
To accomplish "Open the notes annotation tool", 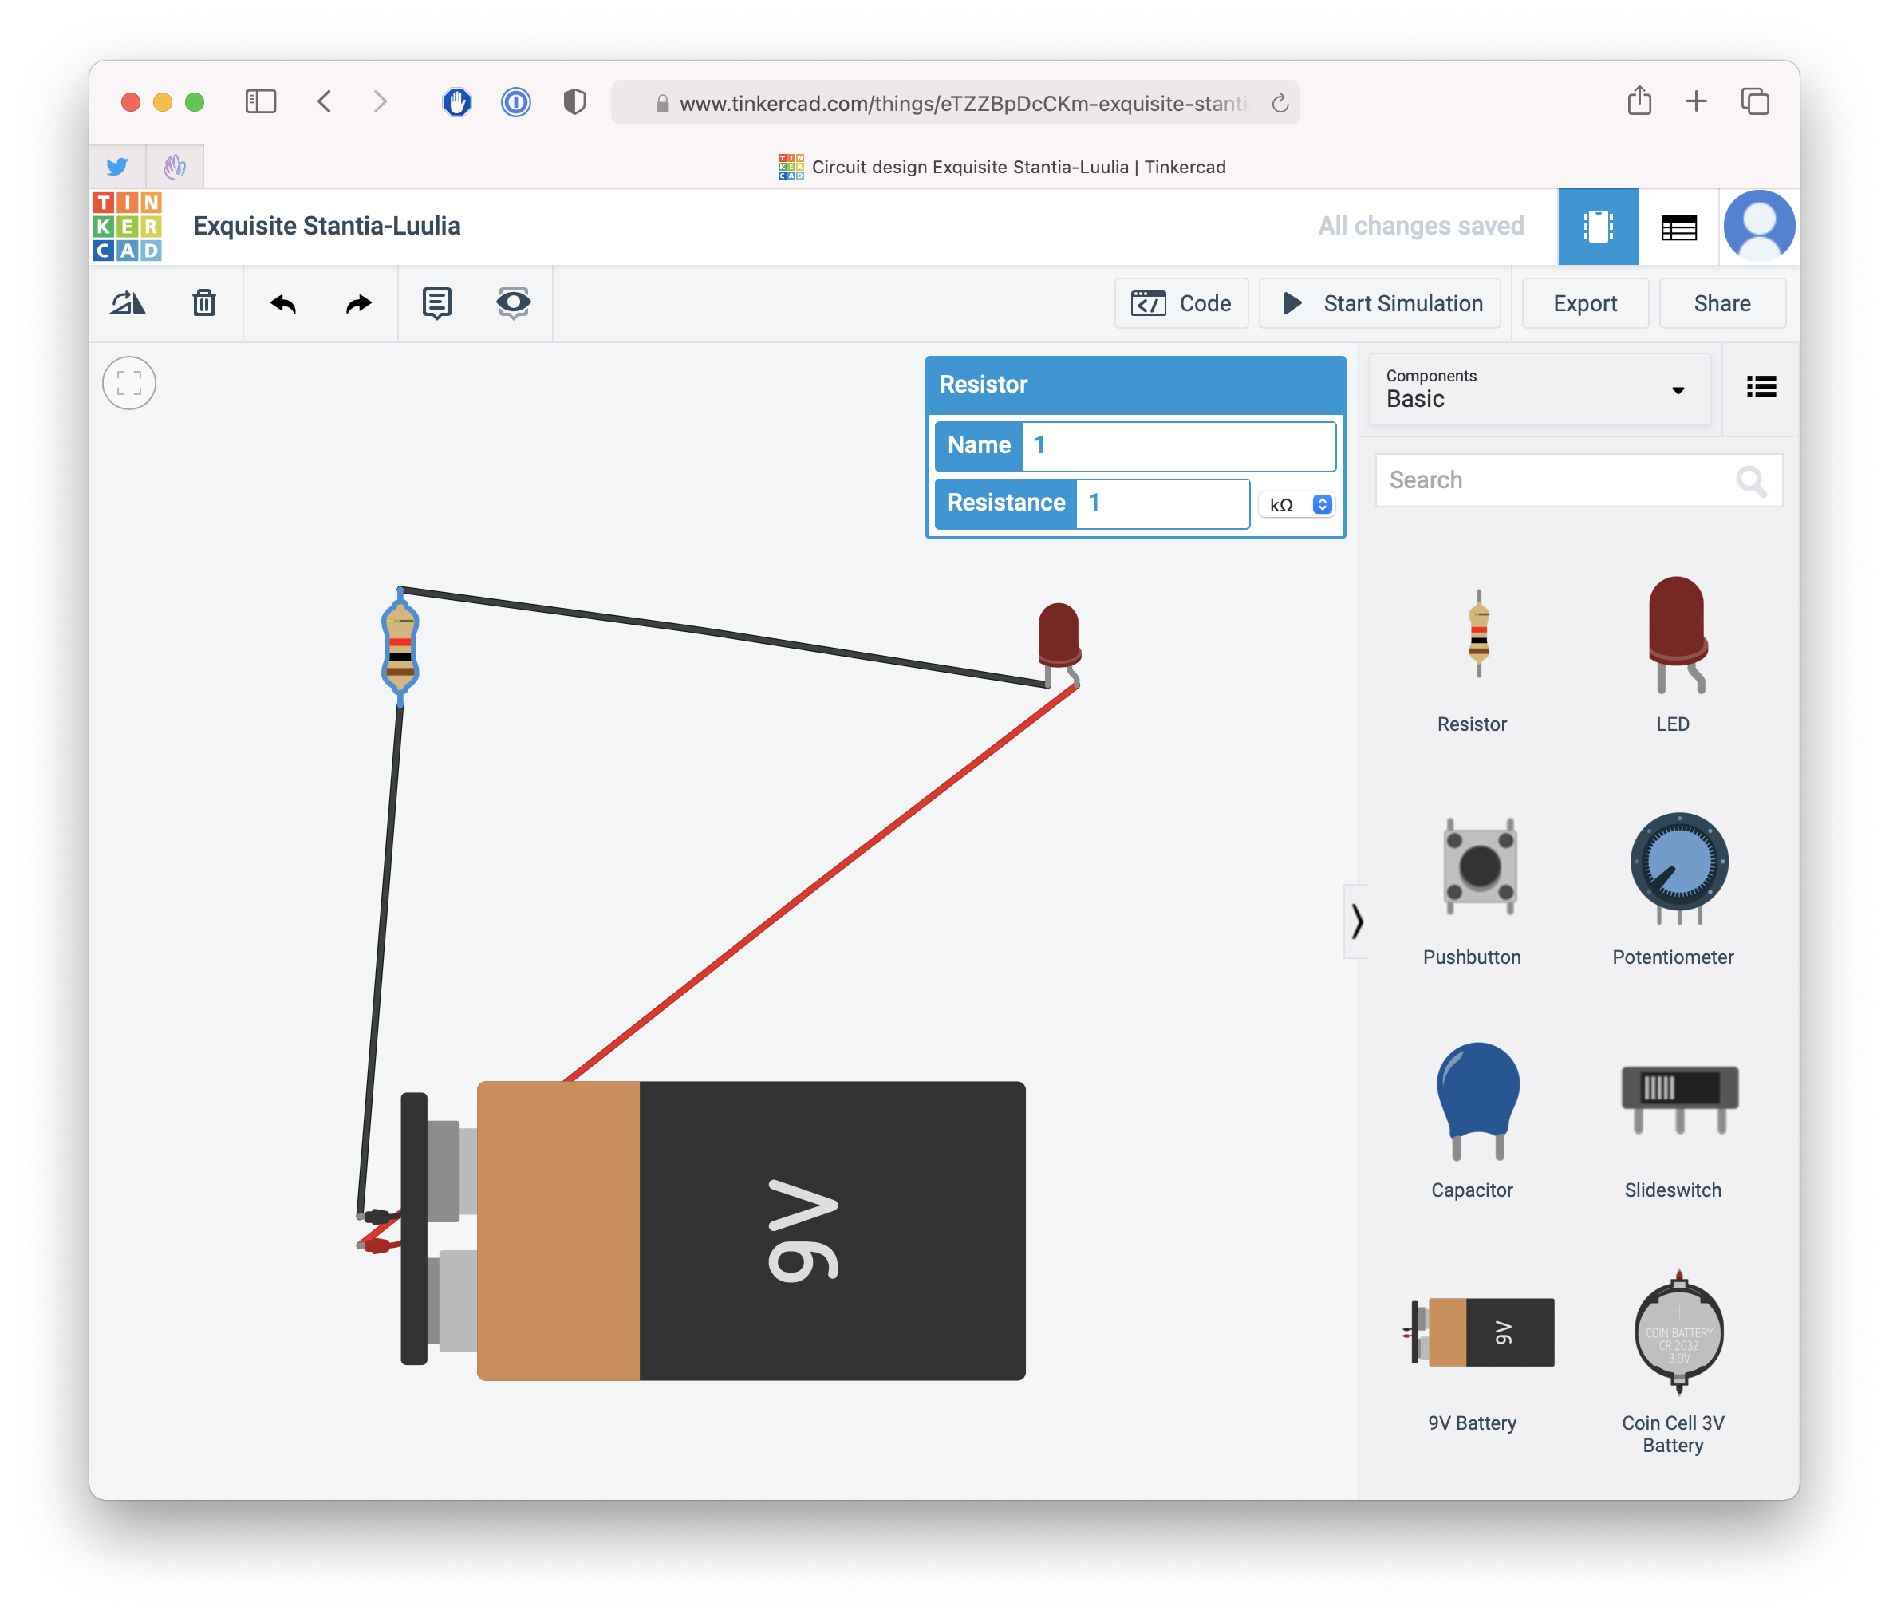I will (436, 303).
